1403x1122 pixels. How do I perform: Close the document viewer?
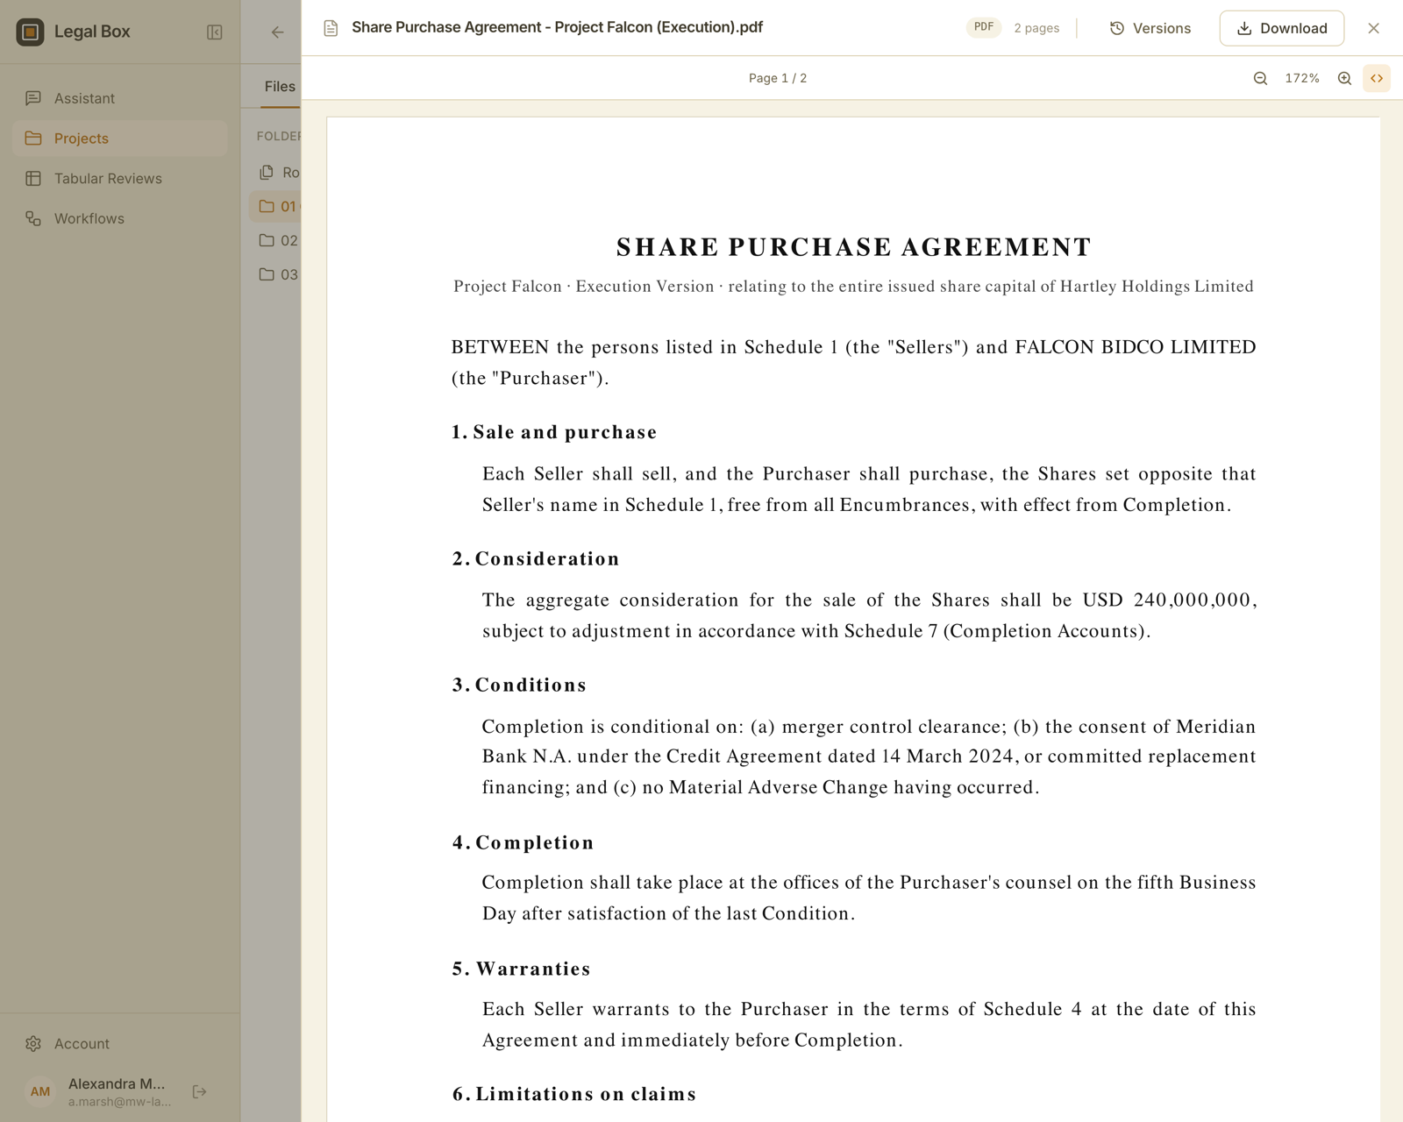(x=1373, y=28)
